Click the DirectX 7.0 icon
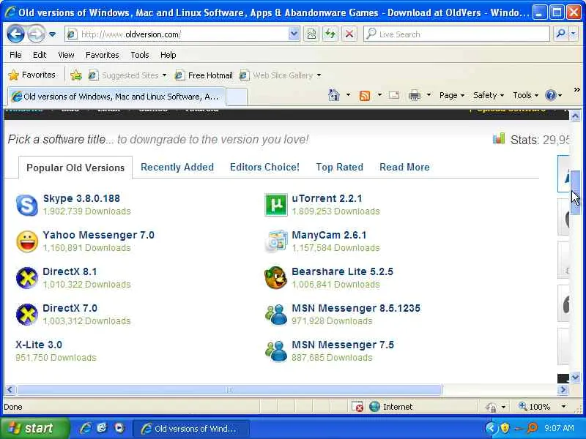The width and height of the screenshot is (586, 439). tap(27, 315)
